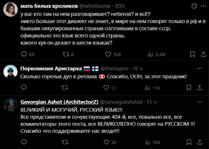Bookmark the whoiissme tweet
The width and height of the screenshot is (209, 149).
click(193, 54)
